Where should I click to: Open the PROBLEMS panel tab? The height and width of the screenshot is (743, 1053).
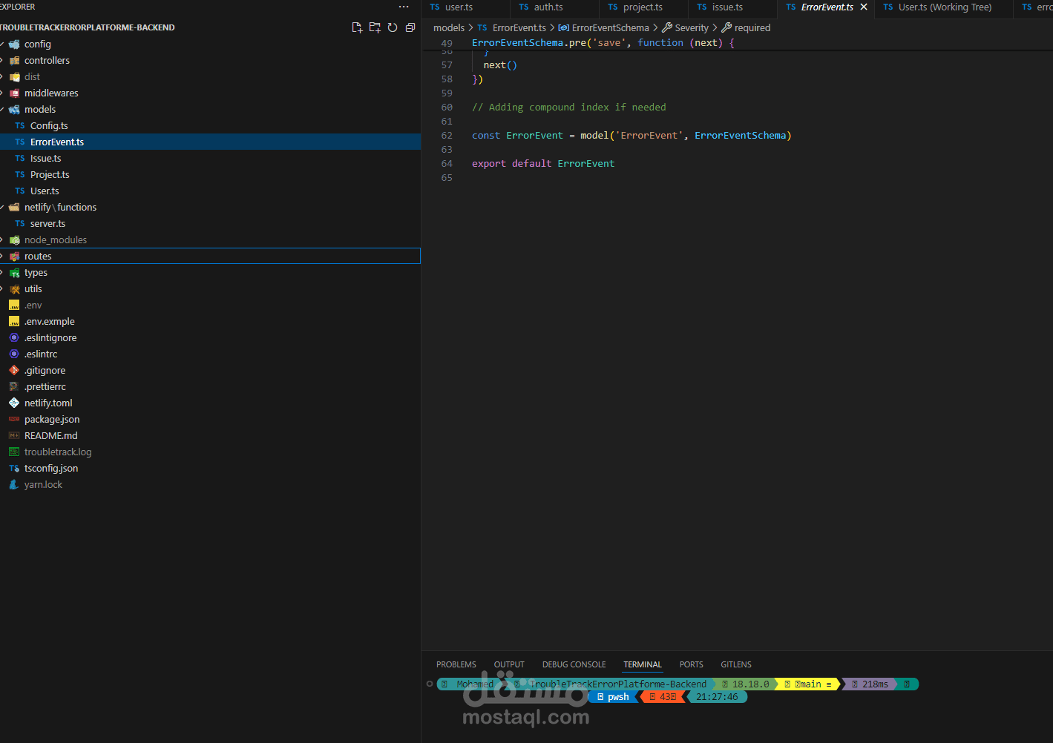456,664
